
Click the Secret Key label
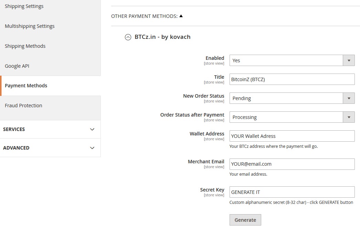tap(212, 190)
